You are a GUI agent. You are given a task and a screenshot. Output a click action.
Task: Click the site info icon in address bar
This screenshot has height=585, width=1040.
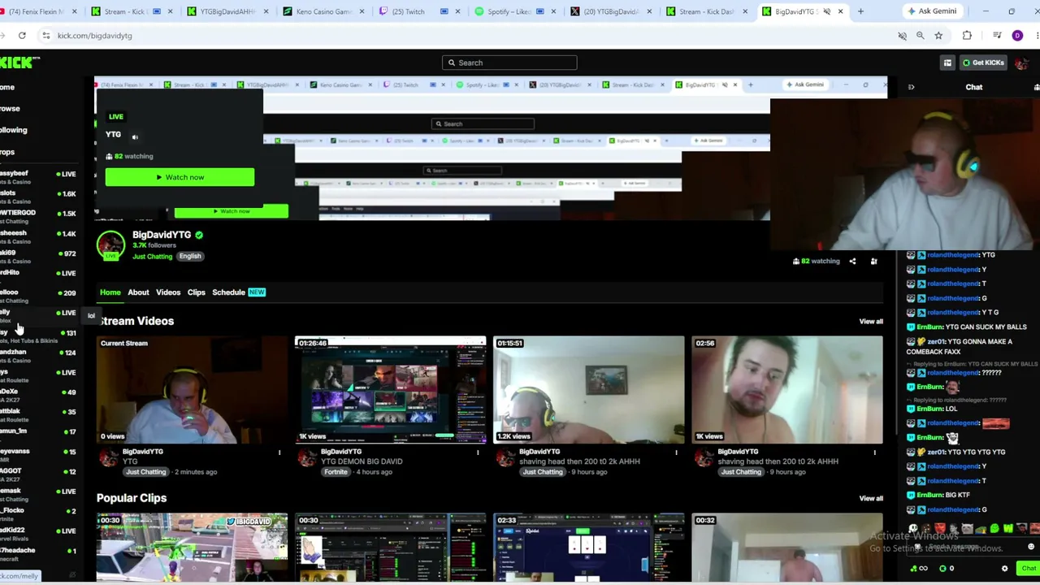pyautogui.click(x=46, y=36)
